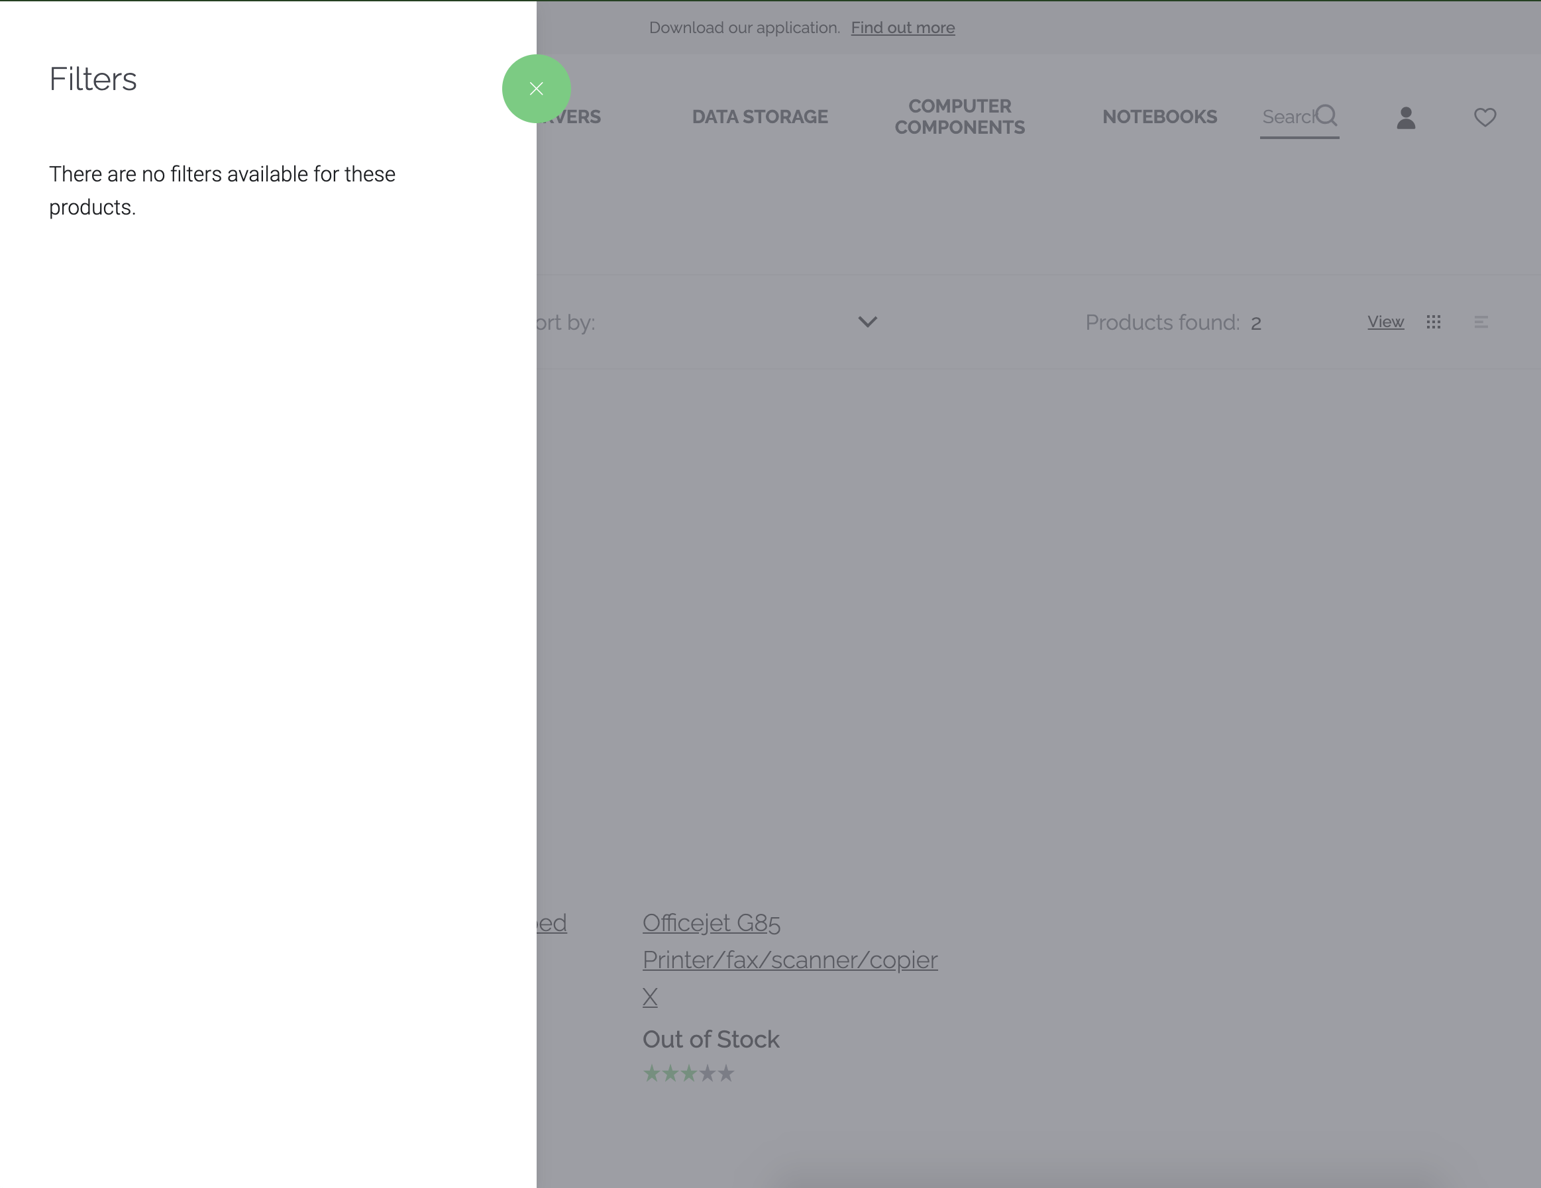Image resolution: width=1541 pixels, height=1188 pixels.
Task: Collapse the Sort by selector
Action: click(869, 322)
